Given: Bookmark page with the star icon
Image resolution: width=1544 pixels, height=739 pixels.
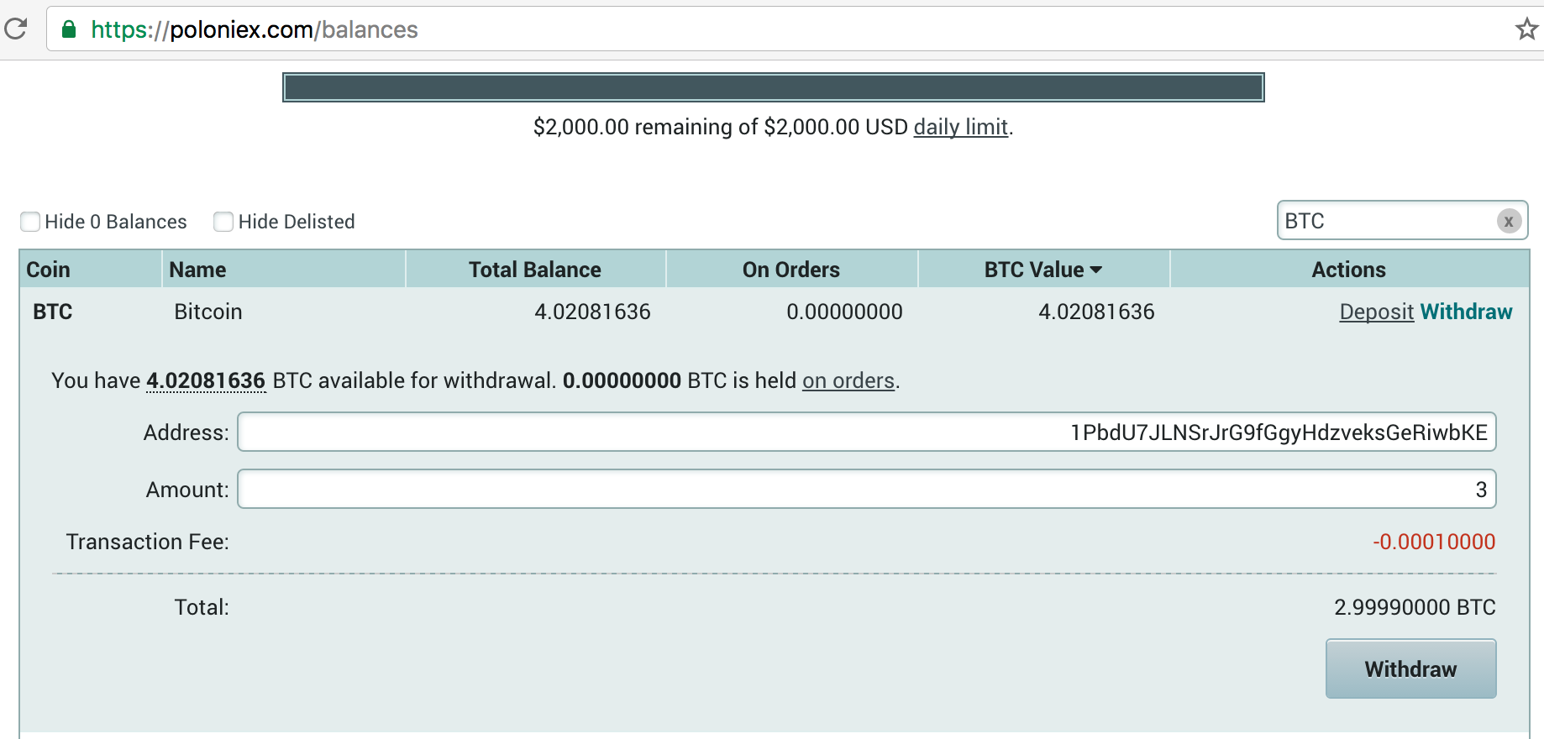Looking at the screenshot, I should coord(1526,29).
